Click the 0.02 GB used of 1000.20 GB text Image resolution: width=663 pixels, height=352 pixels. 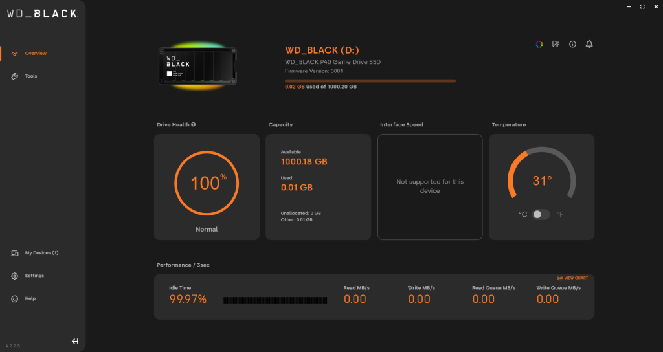(320, 87)
